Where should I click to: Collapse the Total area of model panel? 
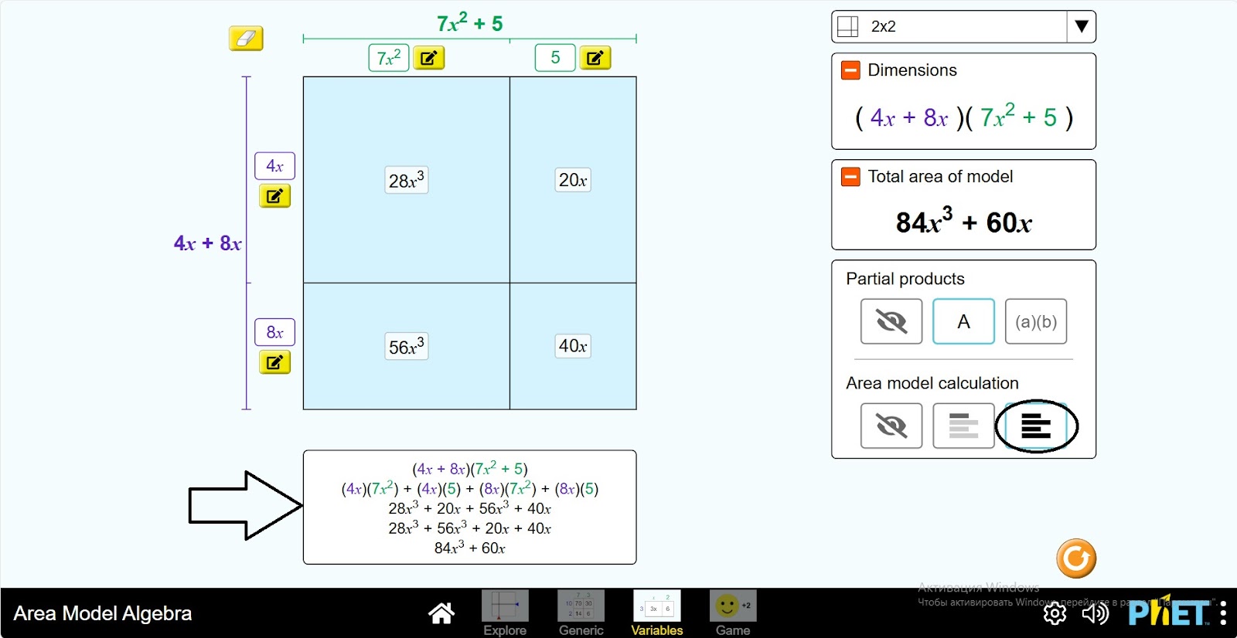click(850, 177)
